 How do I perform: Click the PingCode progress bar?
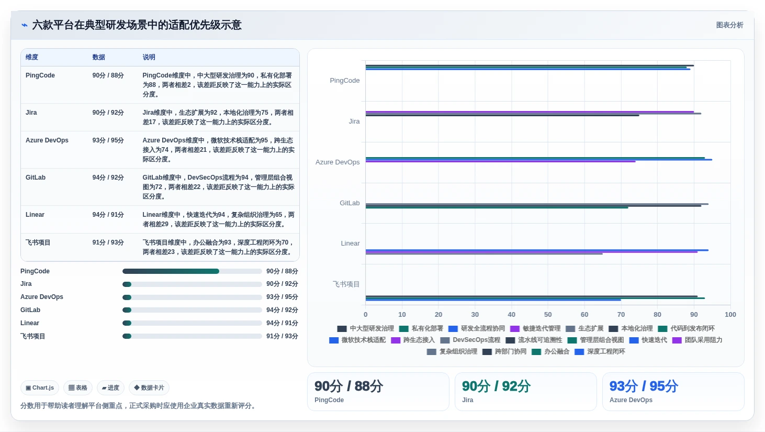[192, 271]
